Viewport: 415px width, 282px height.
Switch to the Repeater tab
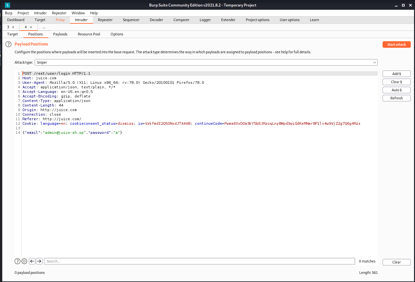[105, 20]
